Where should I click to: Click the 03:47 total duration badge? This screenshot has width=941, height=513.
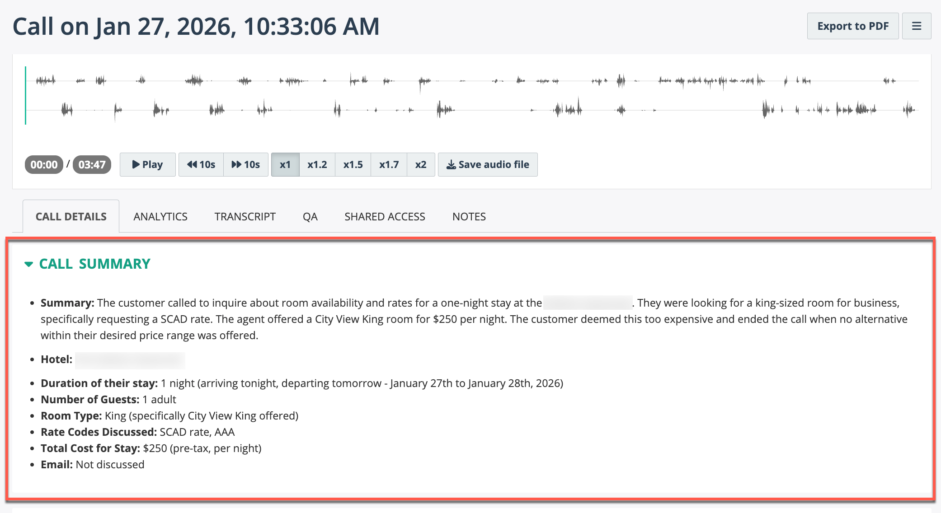92,164
